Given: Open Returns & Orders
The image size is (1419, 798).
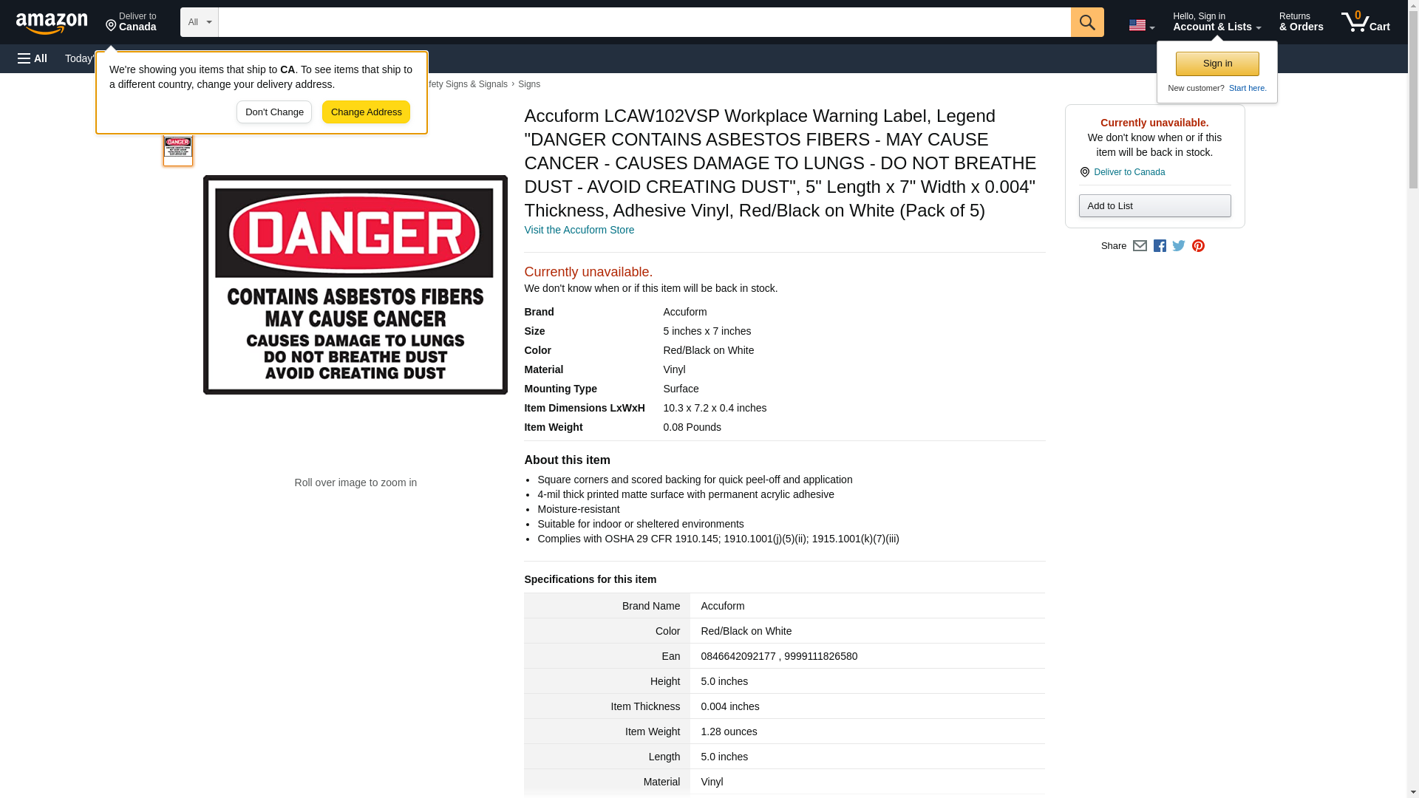Looking at the screenshot, I should point(1301,22).
